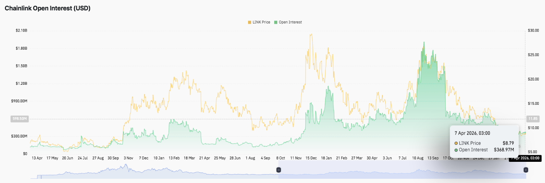Click the green dot in the tooltip
The width and height of the screenshot is (545, 183).
coord(456,150)
